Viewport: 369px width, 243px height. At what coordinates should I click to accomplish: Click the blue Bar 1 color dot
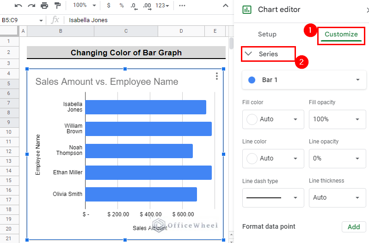pyautogui.click(x=252, y=80)
